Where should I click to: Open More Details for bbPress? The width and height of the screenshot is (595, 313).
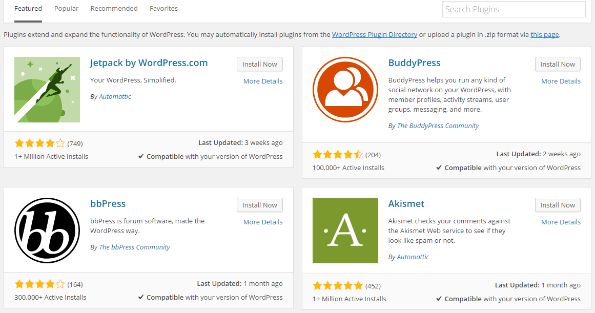point(262,222)
